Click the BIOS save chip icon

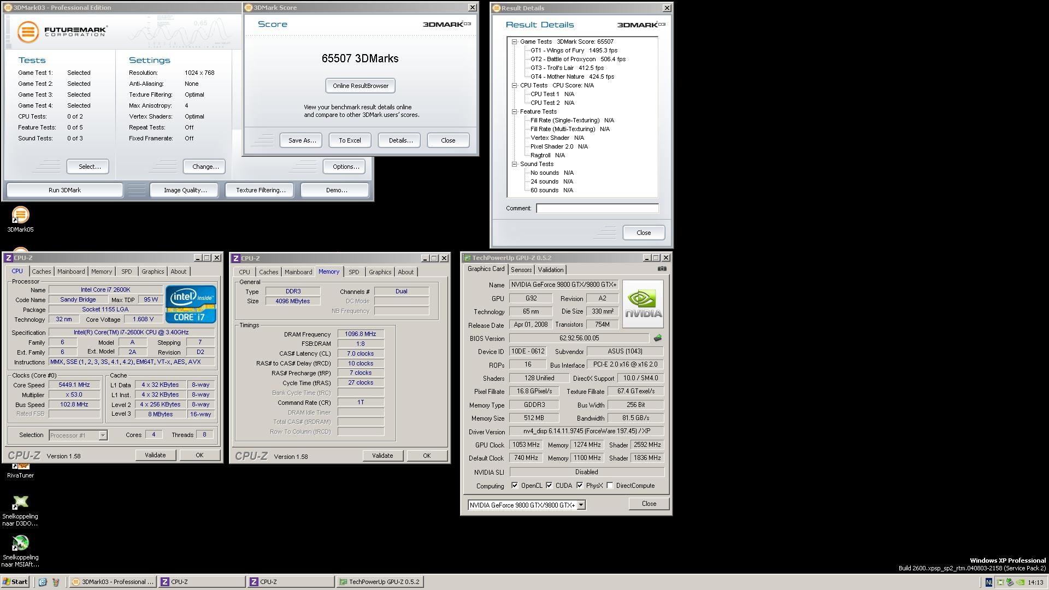pyautogui.click(x=657, y=338)
